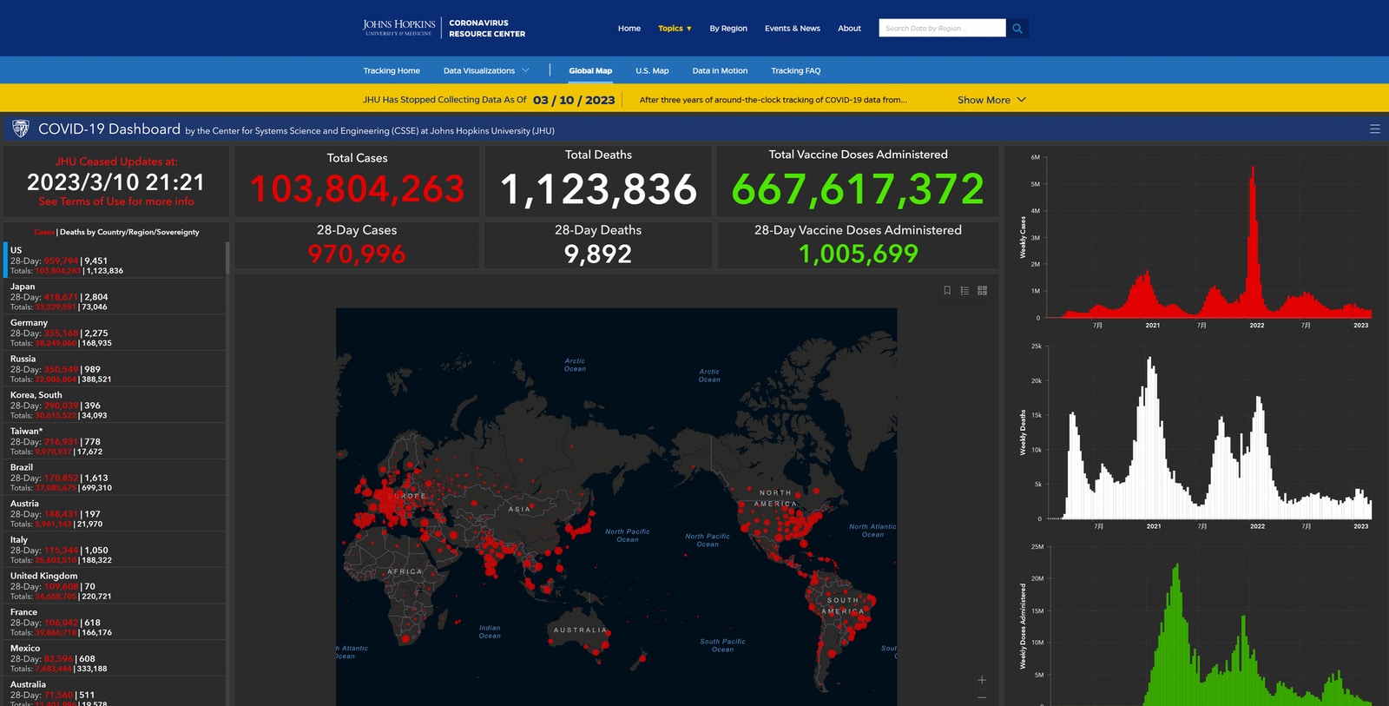This screenshot has width=1389, height=706.
Task: Select Austria in the country list
Action: pos(115,513)
